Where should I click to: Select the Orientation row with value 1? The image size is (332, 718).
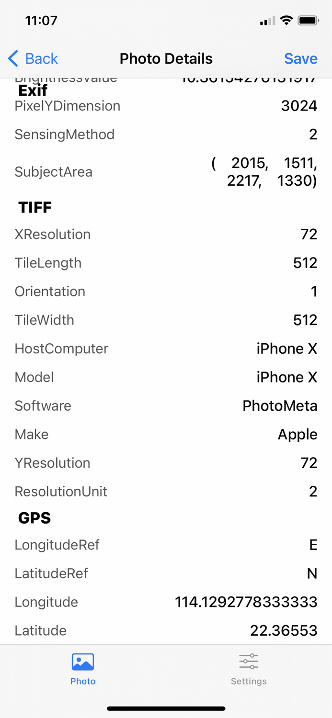(x=166, y=292)
